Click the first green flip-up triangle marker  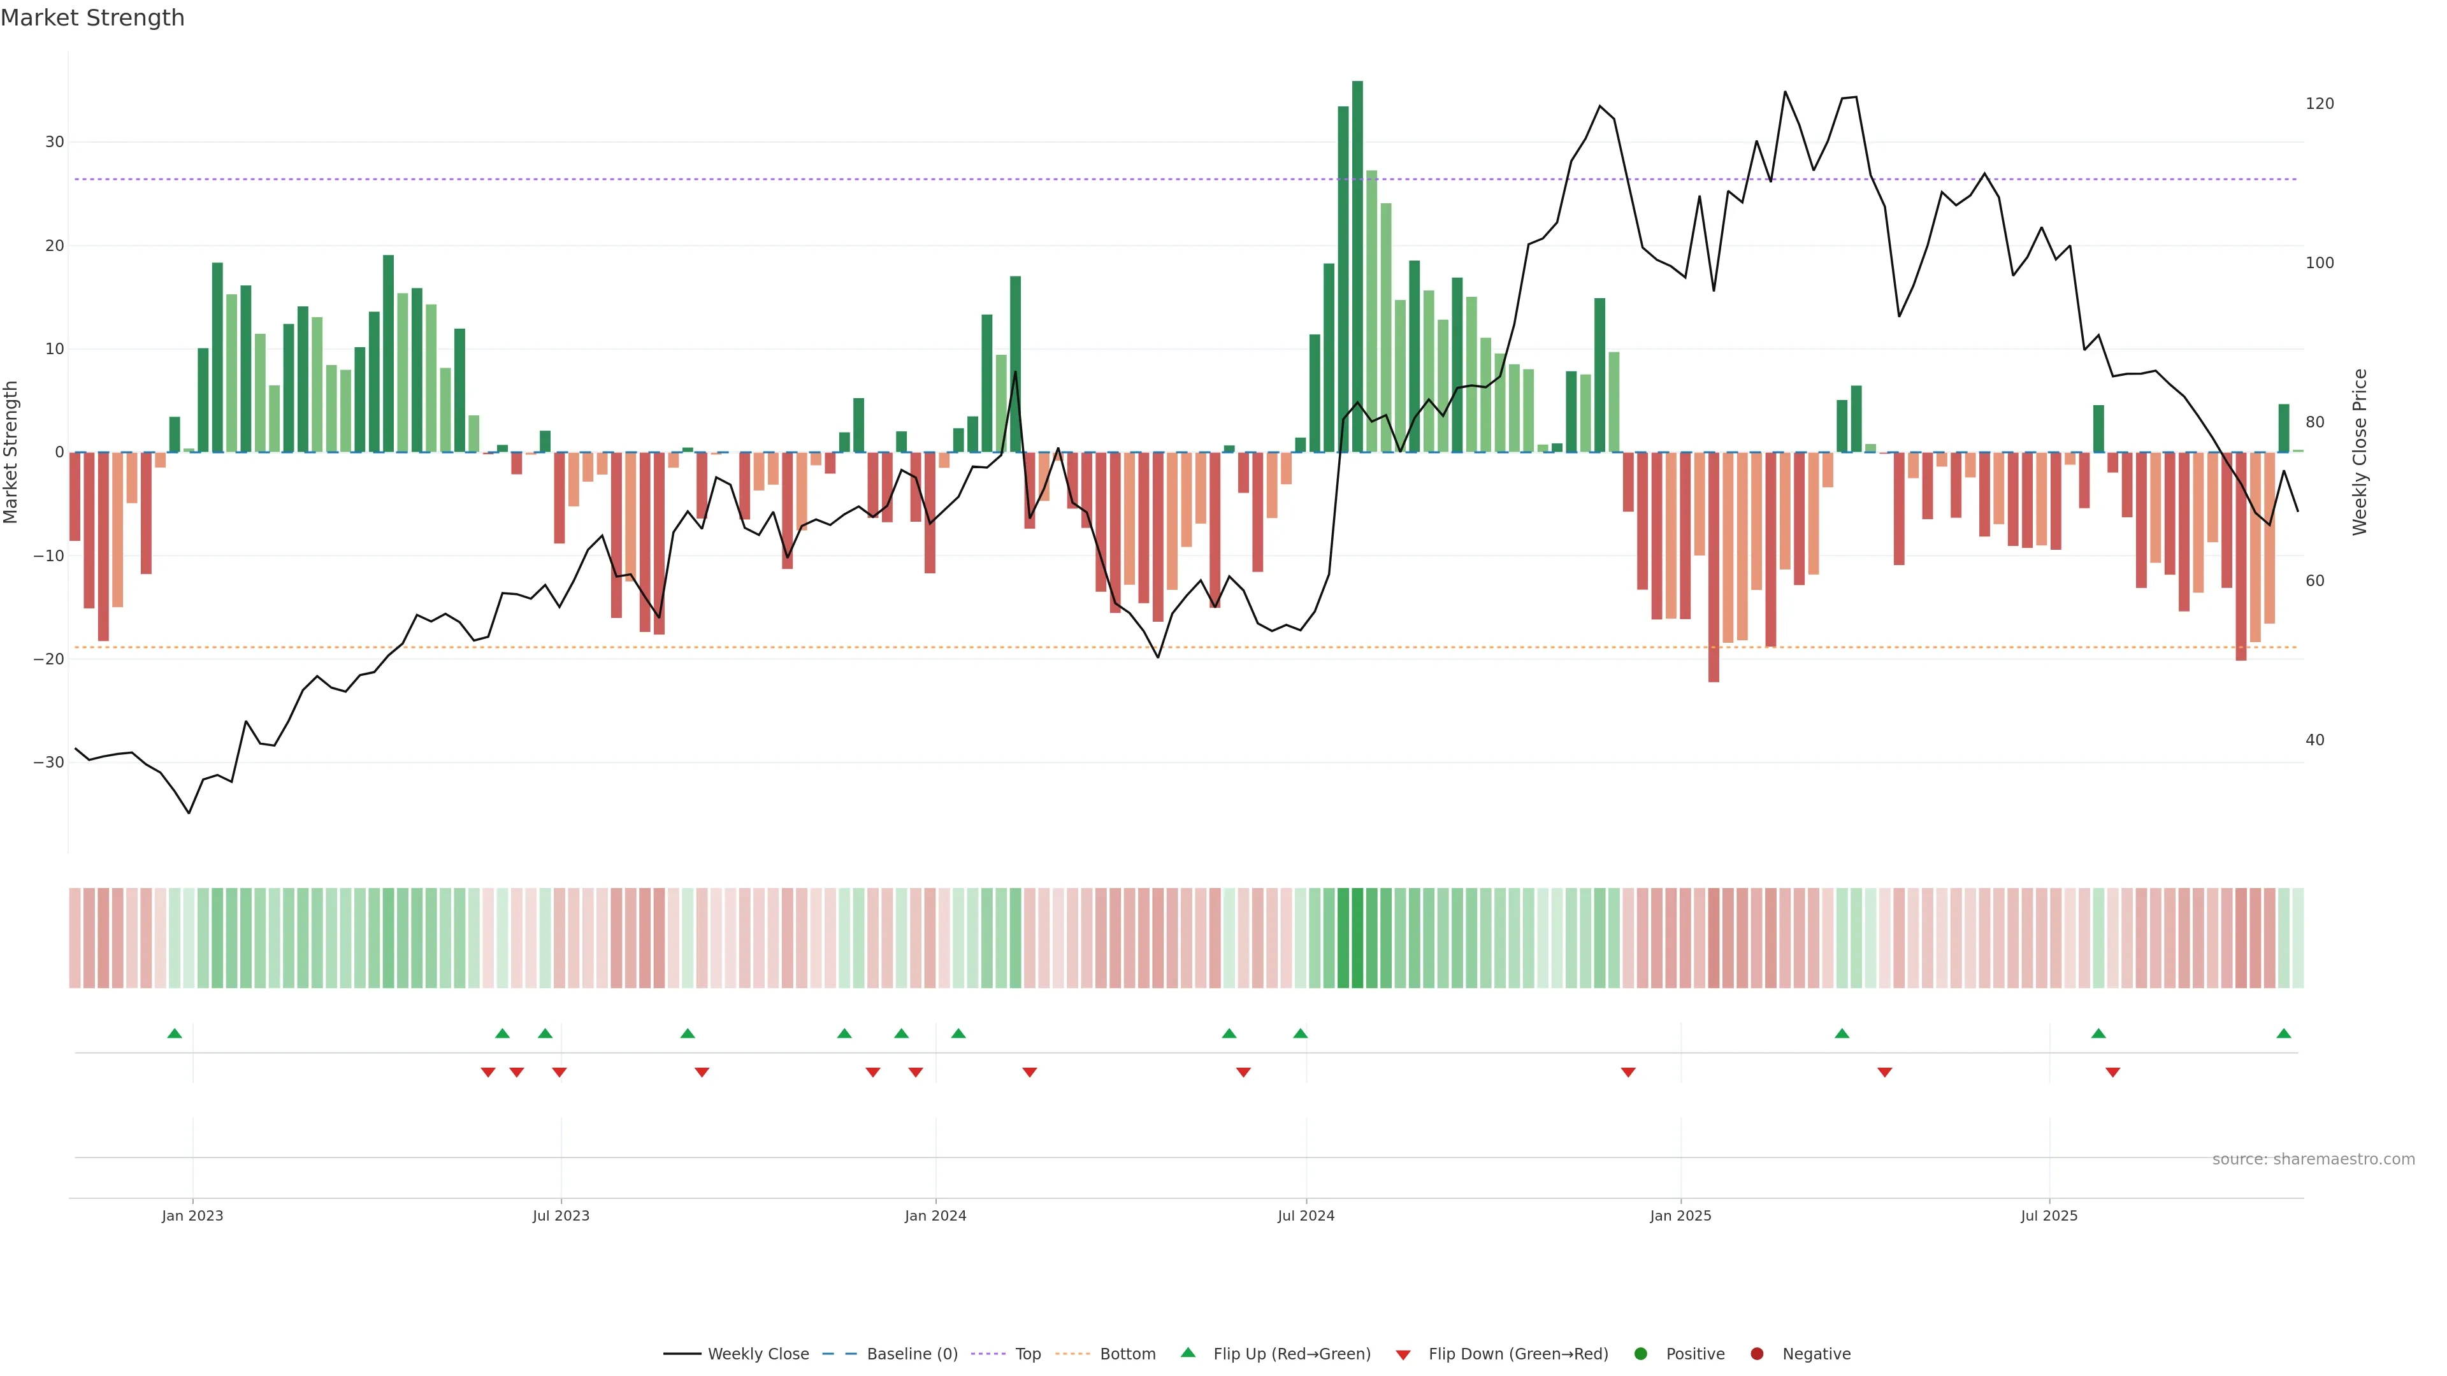175,1033
